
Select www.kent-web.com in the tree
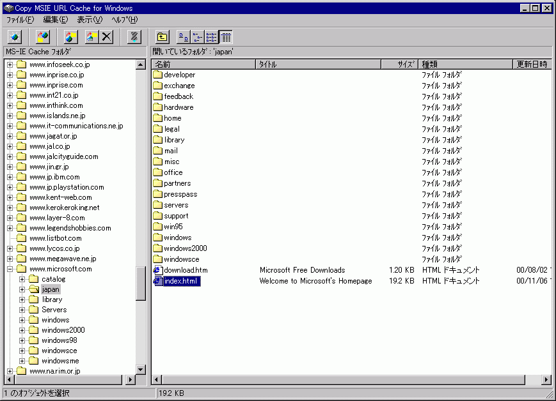click(x=61, y=197)
